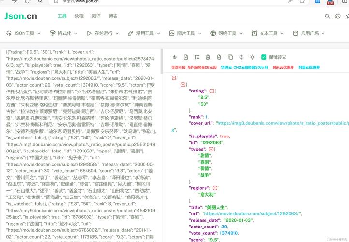Collapse the "regions" array node

click(215, 188)
